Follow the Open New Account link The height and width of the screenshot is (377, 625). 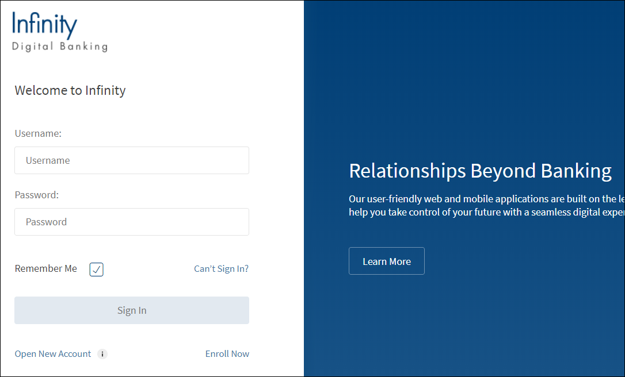tap(53, 354)
